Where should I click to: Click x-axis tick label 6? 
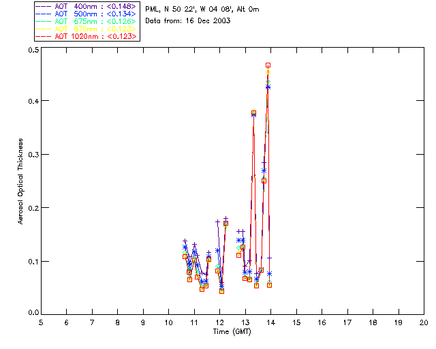point(67,322)
